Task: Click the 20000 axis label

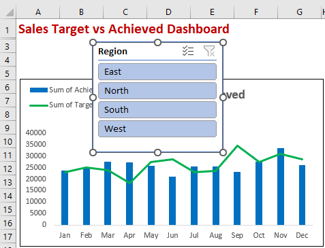Action: click(36, 179)
